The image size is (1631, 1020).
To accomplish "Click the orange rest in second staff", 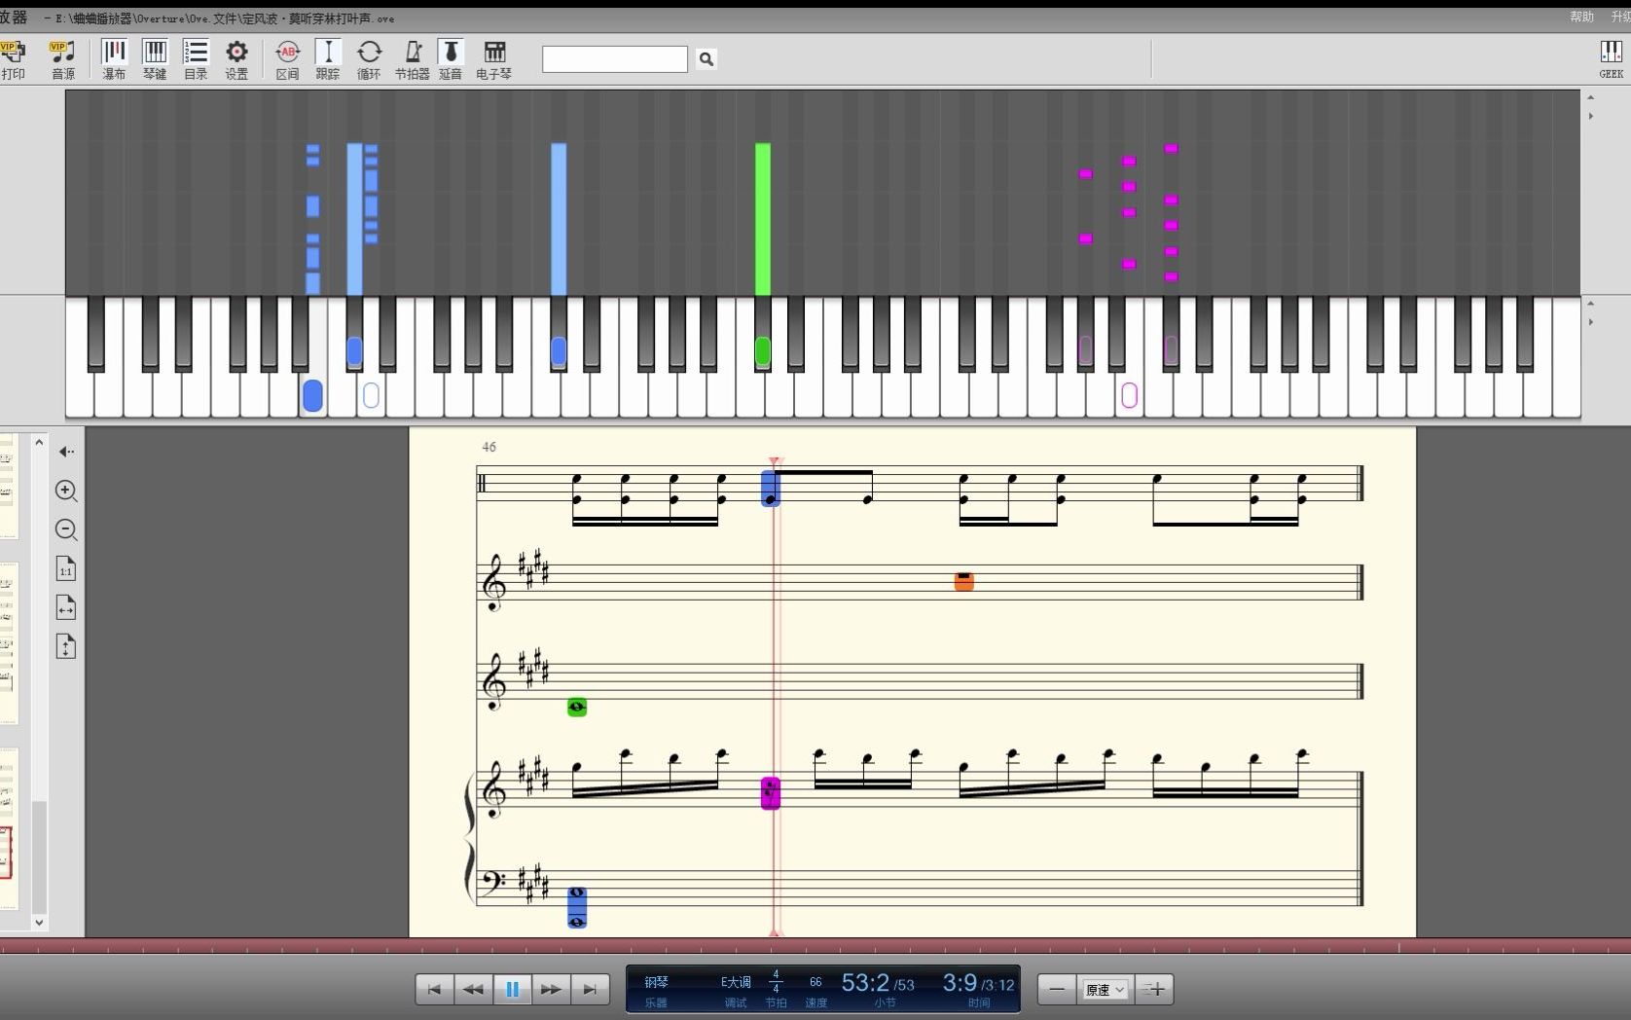I will click(963, 581).
